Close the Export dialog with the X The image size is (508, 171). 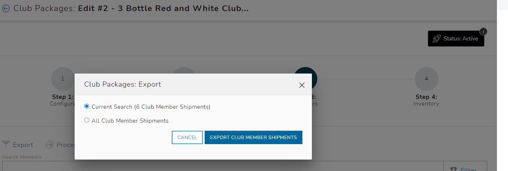click(302, 85)
